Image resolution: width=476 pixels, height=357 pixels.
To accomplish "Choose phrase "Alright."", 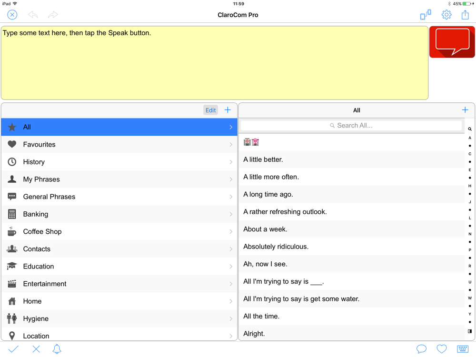I will click(x=353, y=333).
